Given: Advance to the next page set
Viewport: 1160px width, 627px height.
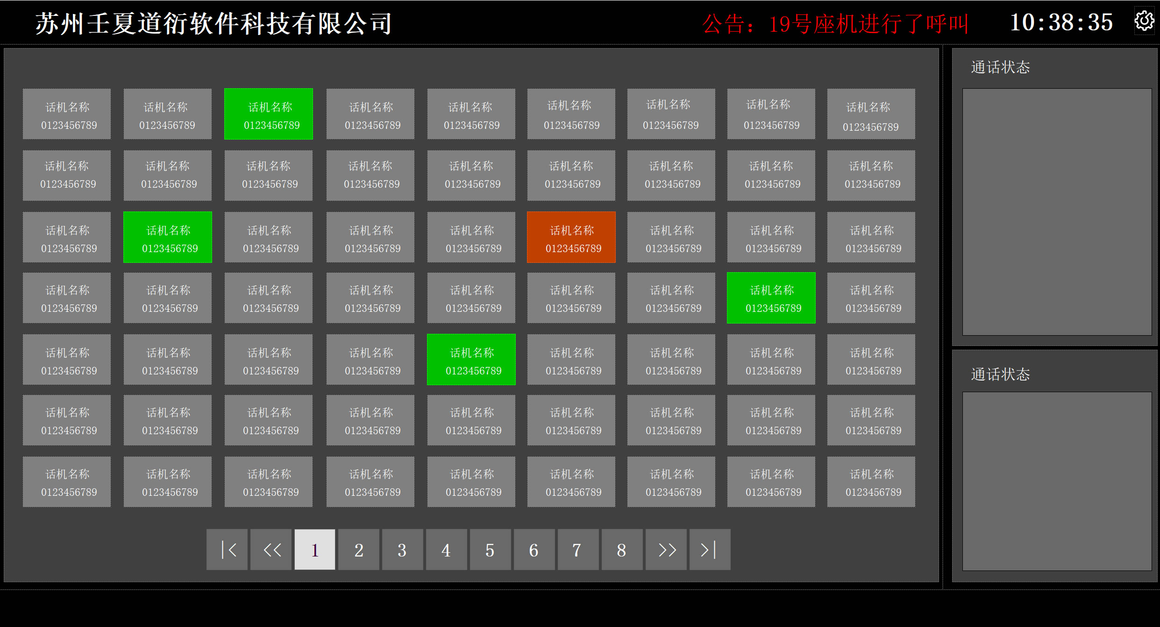Looking at the screenshot, I should [666, 550].
